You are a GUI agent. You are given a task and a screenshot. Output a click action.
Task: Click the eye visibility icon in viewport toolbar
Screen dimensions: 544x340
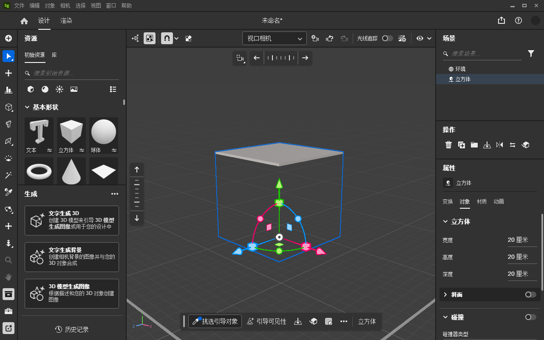click(420, 38)
